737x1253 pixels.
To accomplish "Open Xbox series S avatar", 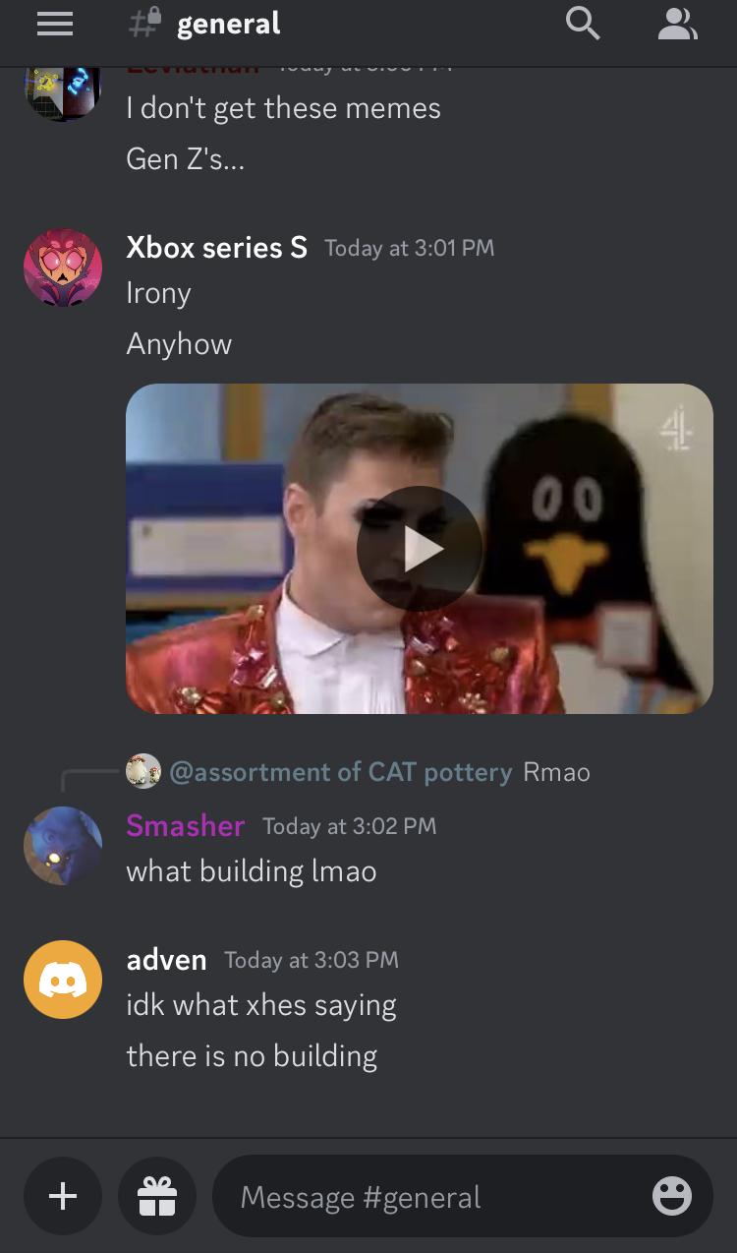I will click(63, 268).
